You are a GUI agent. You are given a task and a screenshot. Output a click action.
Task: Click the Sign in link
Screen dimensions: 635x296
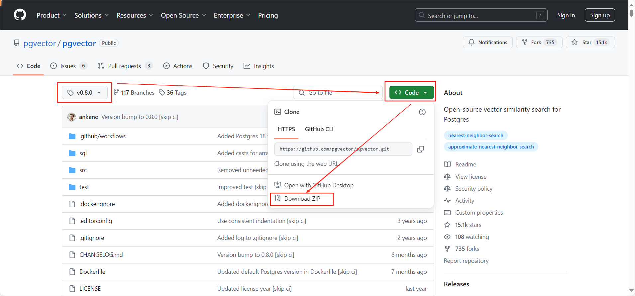[566, 15]
